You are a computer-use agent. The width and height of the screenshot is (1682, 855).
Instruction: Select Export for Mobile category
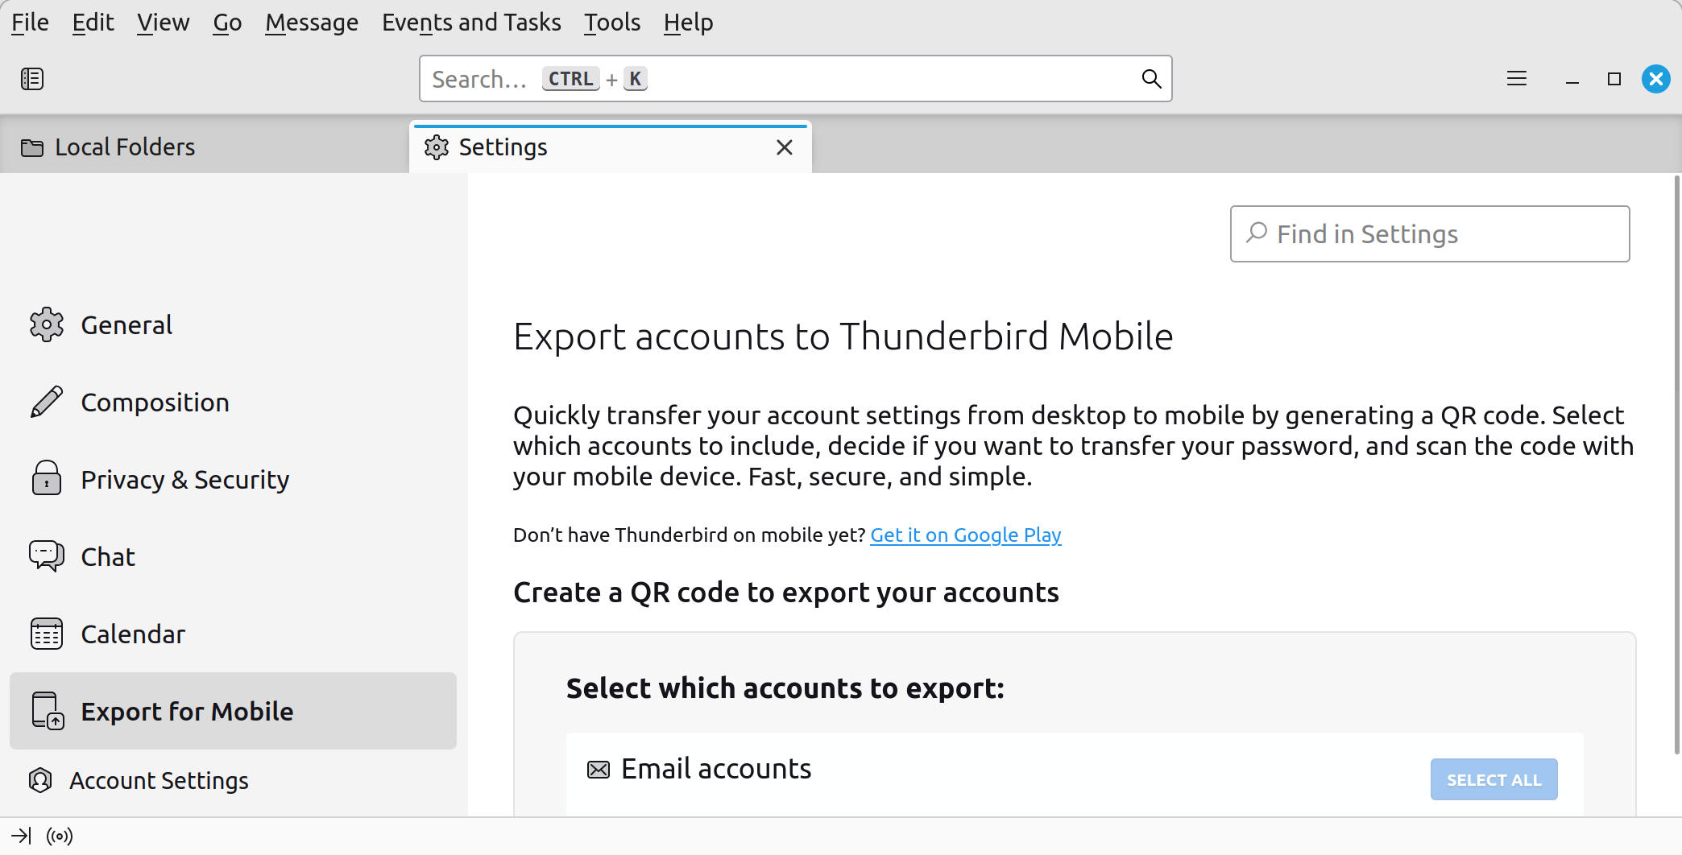tap(233, 711)
